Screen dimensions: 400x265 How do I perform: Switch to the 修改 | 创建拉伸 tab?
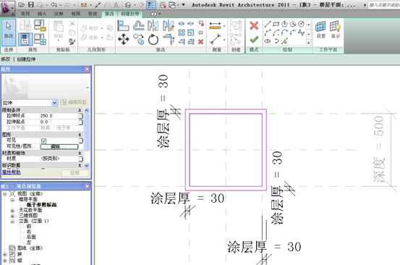[x=122, y=14]
